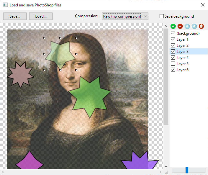Move layer down with the down arrow icon

click(194, 26)
